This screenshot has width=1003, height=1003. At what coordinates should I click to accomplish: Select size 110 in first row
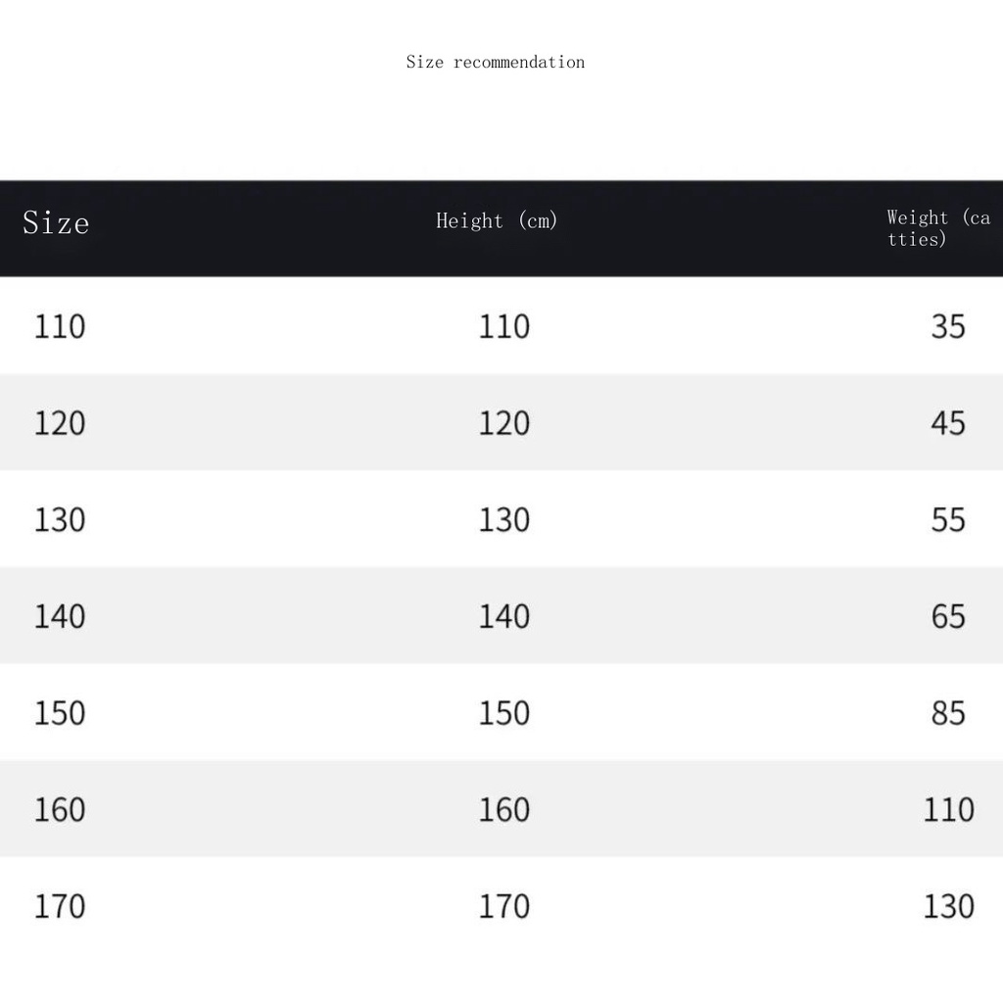[60, 326]
